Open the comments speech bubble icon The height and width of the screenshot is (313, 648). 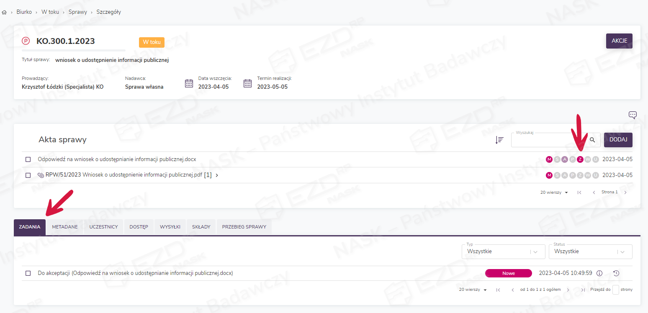click(633, 115)
